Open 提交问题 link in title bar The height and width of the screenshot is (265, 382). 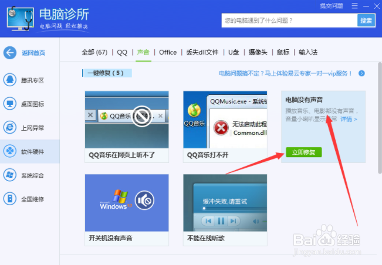coord(332,6)
